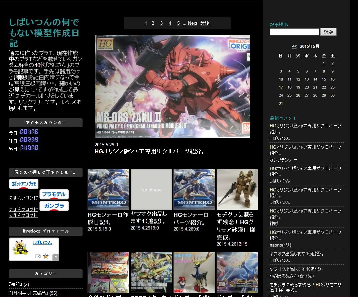Select calendar date 2
The image size is (358, 297).
[x=332, y=63]
